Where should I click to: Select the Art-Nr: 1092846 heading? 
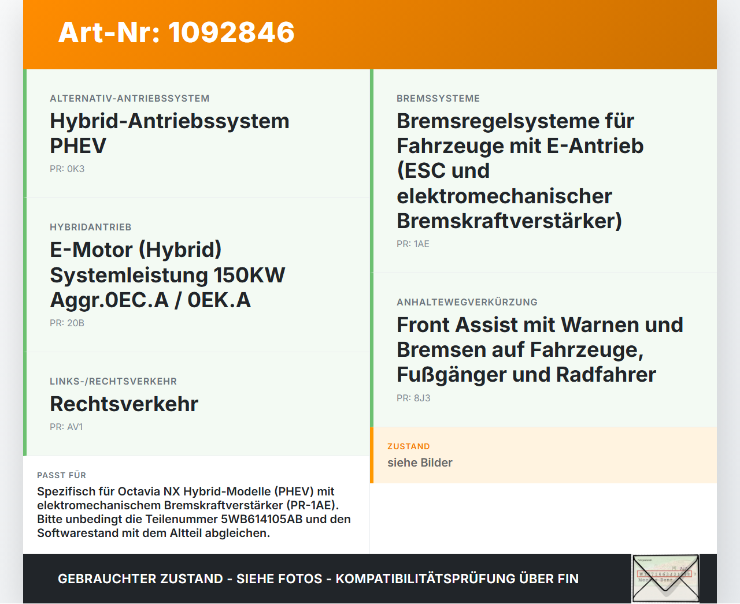tap(176, 32)
